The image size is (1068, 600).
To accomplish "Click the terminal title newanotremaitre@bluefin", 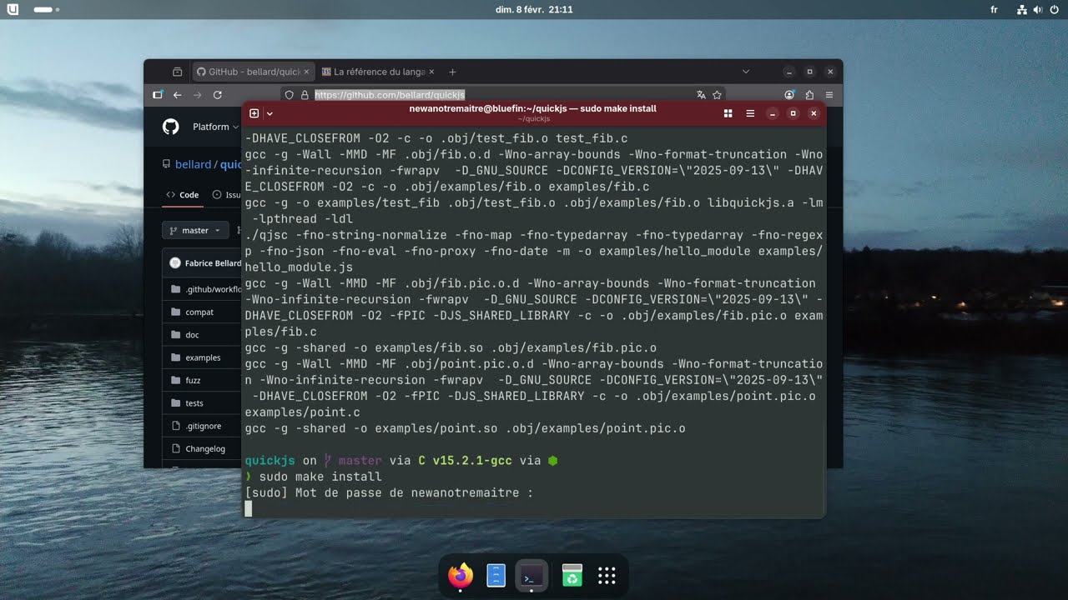I will click(x=532, y=108).
